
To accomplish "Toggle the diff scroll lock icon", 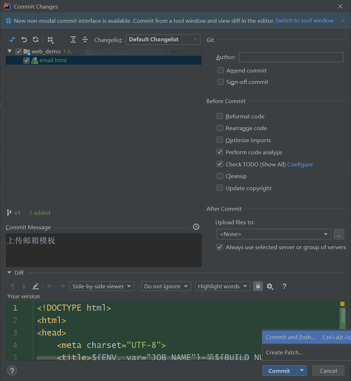I will (258, 286).
